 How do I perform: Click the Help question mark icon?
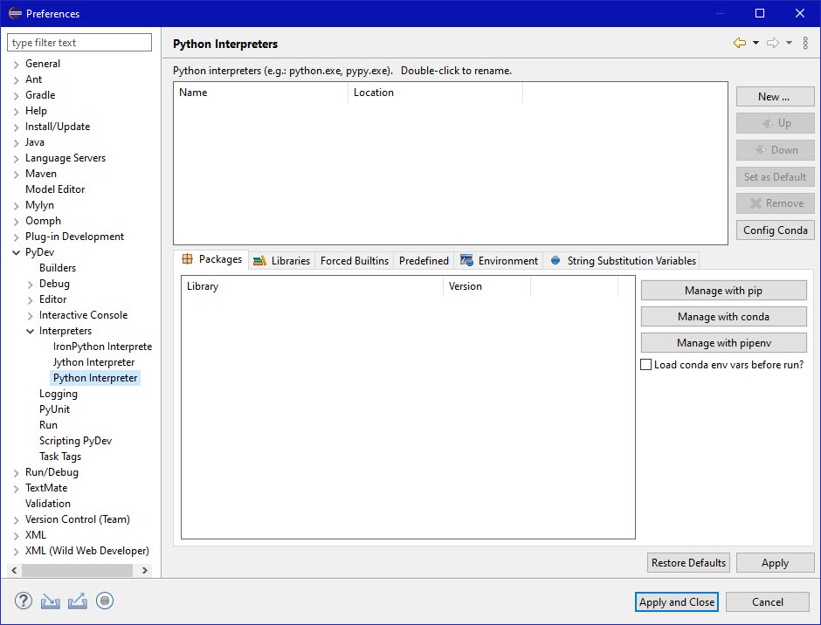pos(24,601)
